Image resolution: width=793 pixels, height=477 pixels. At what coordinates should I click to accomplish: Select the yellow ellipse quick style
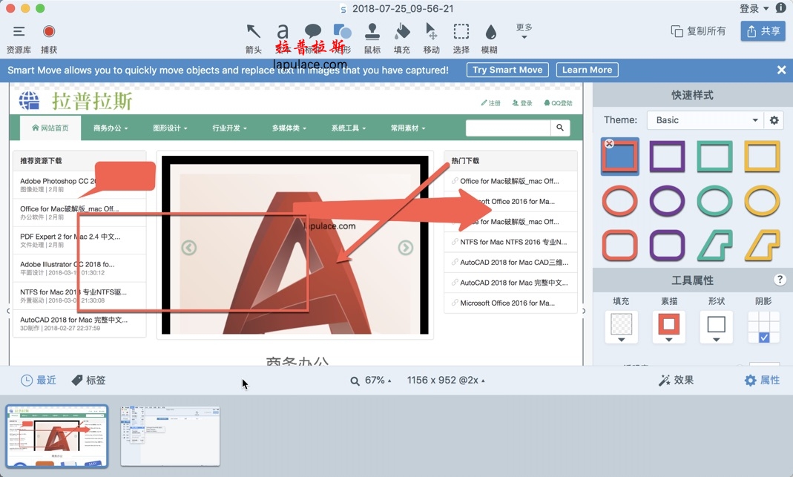point(762,201)
